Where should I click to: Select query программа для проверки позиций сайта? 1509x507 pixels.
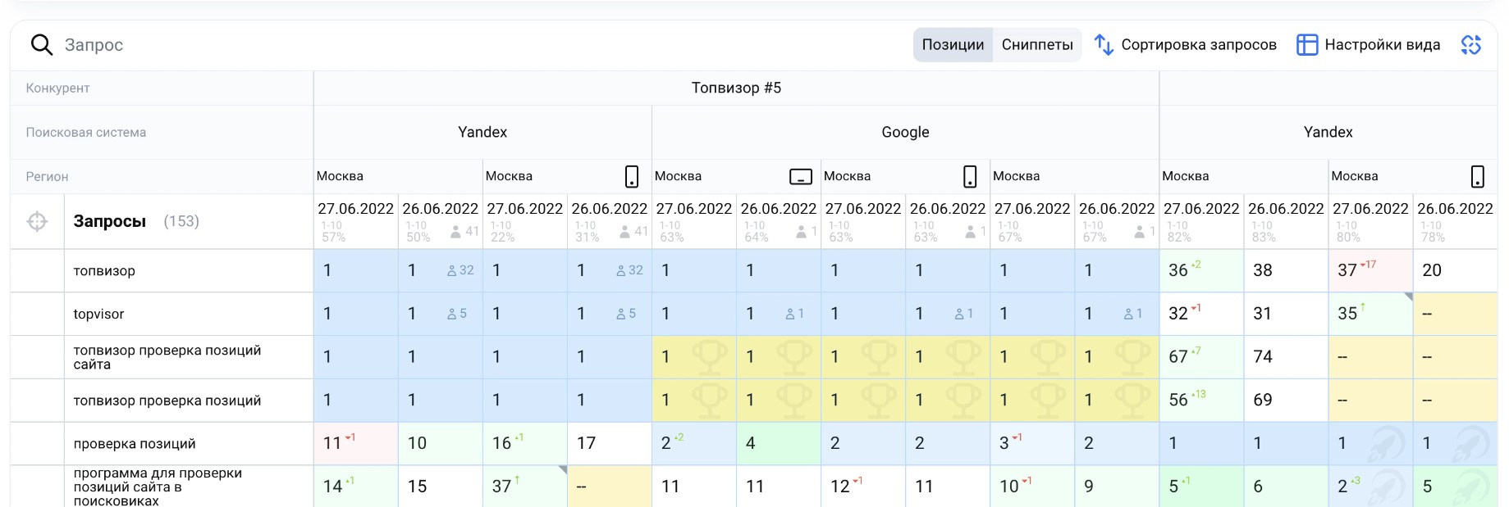tap(158, 487)
